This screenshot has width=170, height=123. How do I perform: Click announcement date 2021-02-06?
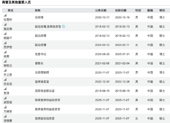pyautogui.click(x=102, y=63)
